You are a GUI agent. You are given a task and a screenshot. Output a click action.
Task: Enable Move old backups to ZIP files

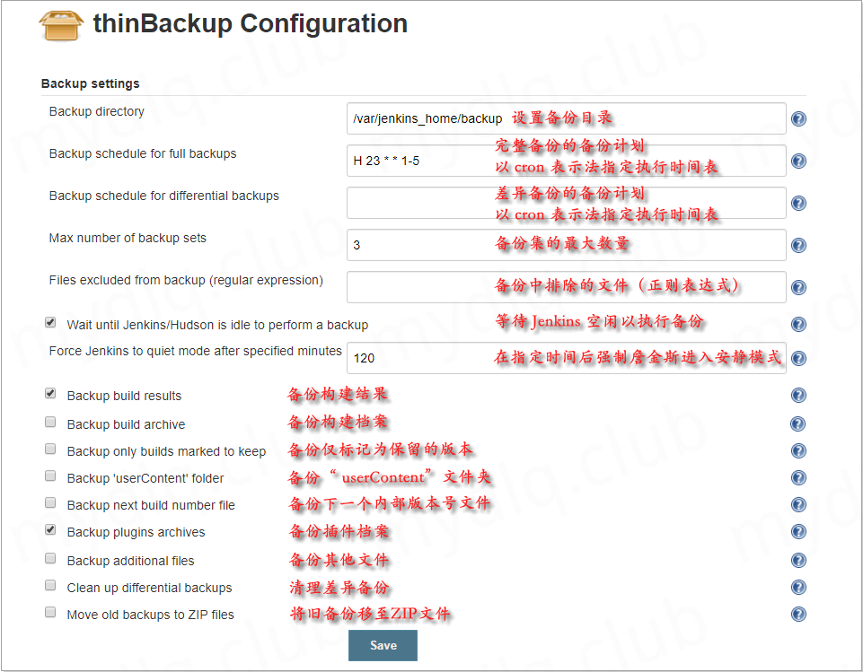coord(50,613)
